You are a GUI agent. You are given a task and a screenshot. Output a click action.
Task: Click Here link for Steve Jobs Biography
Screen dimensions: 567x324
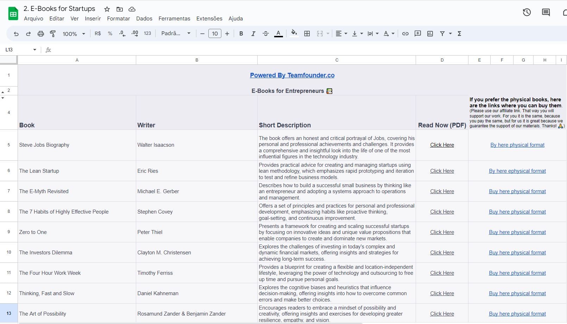click(442, 145)
